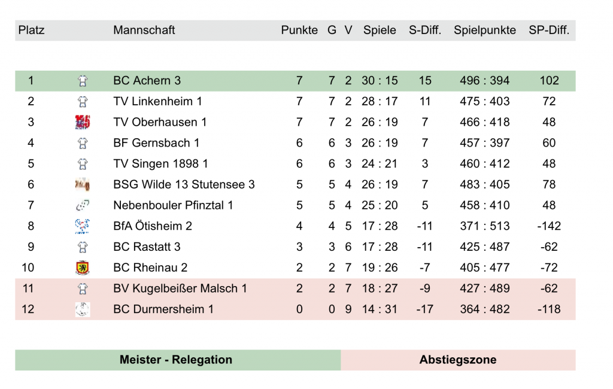Click the TV Oberhausen 1 team logo
Viewport: 613px width, 389px height.
point(83,122)
